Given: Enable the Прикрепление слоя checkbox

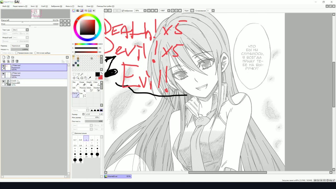Looking at the screenshot, I should click(x=16, y=53).
